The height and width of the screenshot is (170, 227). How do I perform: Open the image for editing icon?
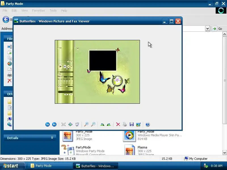pyautogui.click(x=138, y=124)
